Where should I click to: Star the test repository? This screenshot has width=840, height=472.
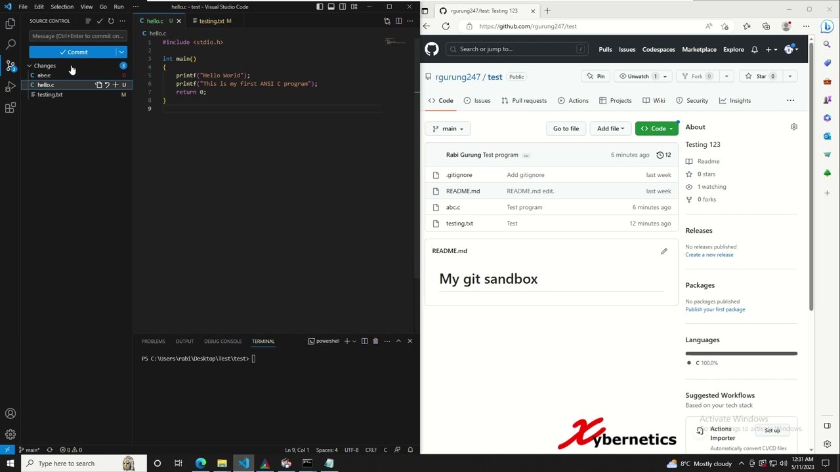(x=761, y=76)
